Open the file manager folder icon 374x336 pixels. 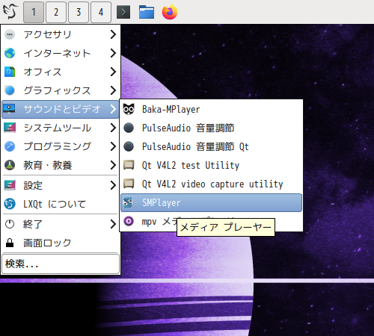(x=147, y=12)
